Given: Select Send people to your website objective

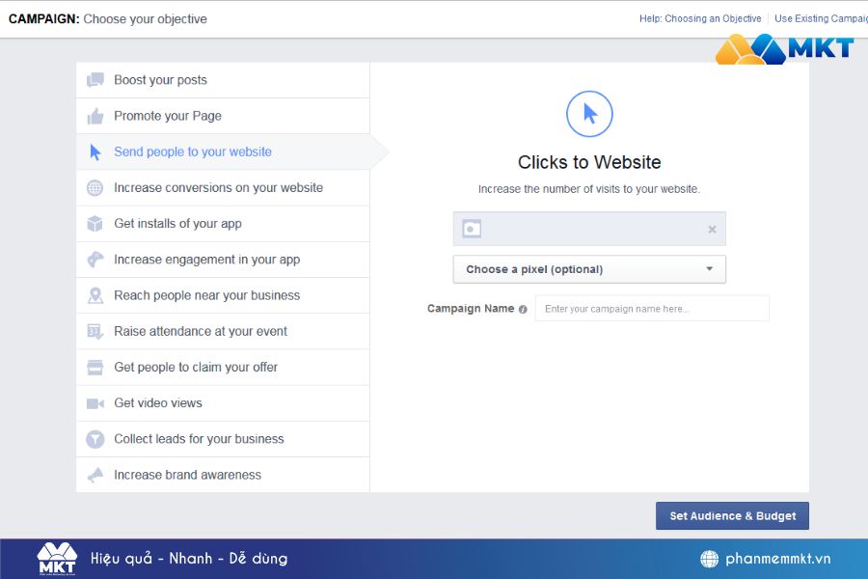Looking at the screenshot, I should pos(193,152).
